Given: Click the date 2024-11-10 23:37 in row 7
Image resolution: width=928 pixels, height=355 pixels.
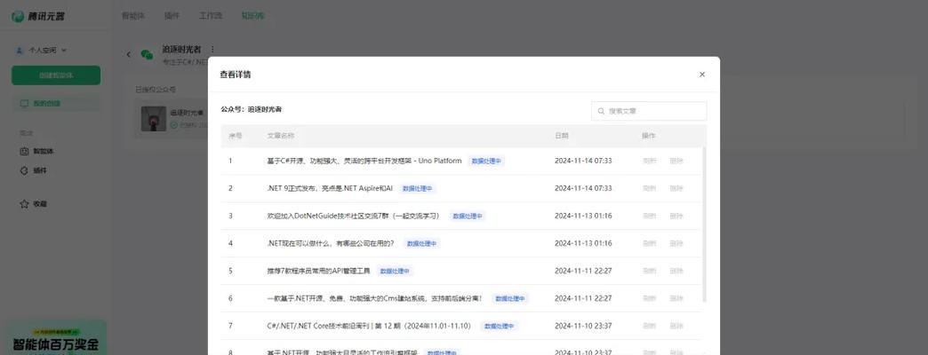Looking at the screenshot, I should pyautogui.click(x=583, y=326).
